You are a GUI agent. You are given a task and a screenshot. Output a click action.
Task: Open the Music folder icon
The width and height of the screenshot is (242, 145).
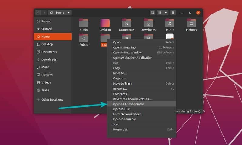click(170, 23)
